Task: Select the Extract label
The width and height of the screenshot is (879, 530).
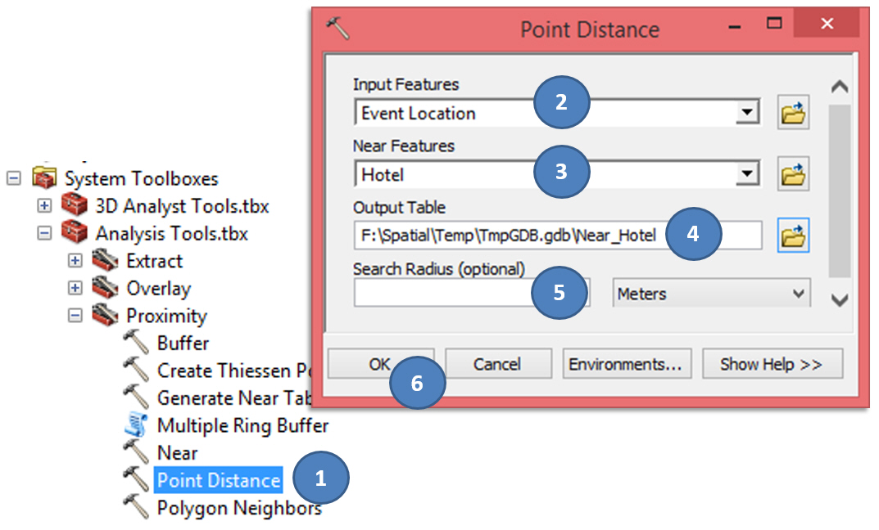Action: coord(154,261)
